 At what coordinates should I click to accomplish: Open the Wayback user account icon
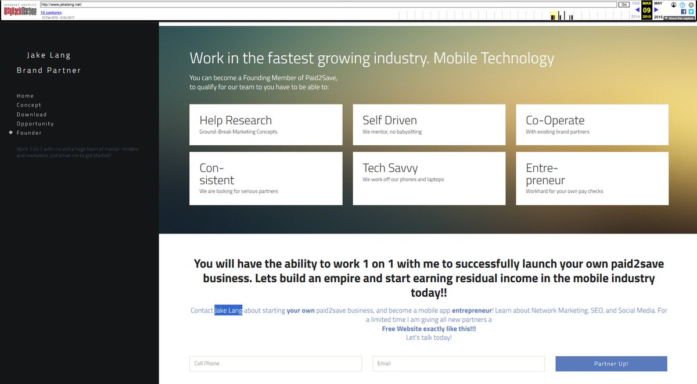674,5
